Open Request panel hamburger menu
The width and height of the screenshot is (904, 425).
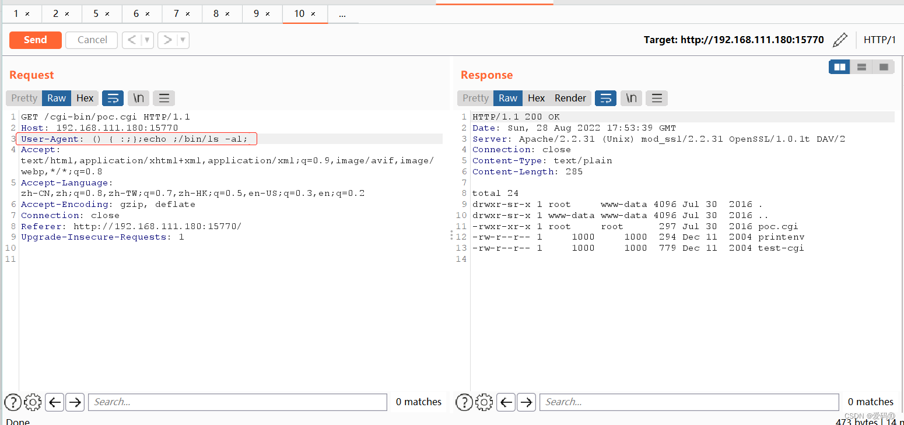[164, 98]
